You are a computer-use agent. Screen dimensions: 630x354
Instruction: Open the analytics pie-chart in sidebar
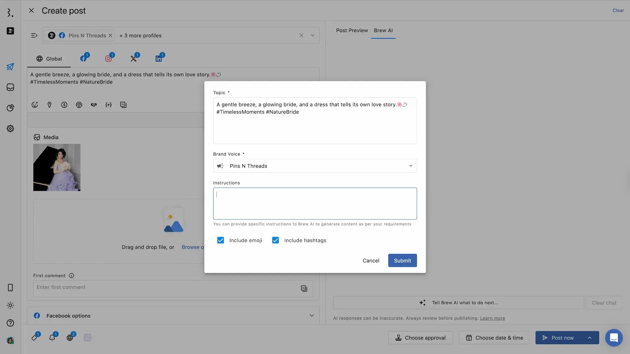[x=10, y=108]
